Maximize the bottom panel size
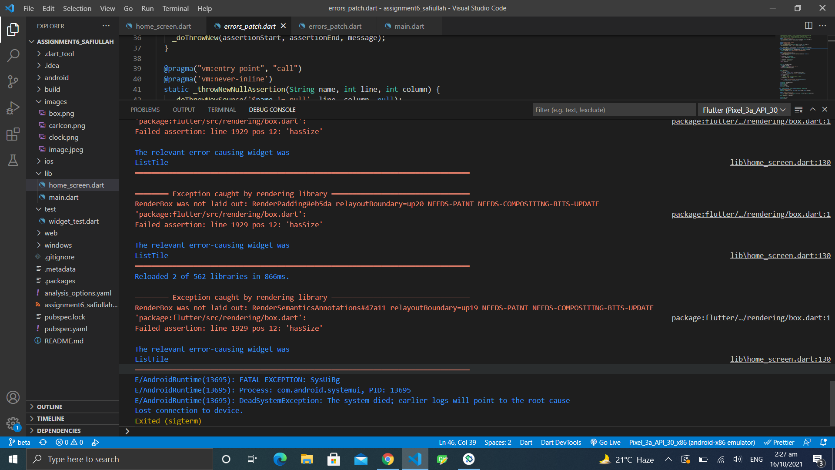Image resolution: width=835 pixels, height=470 pixels. [x=812, y=110]
